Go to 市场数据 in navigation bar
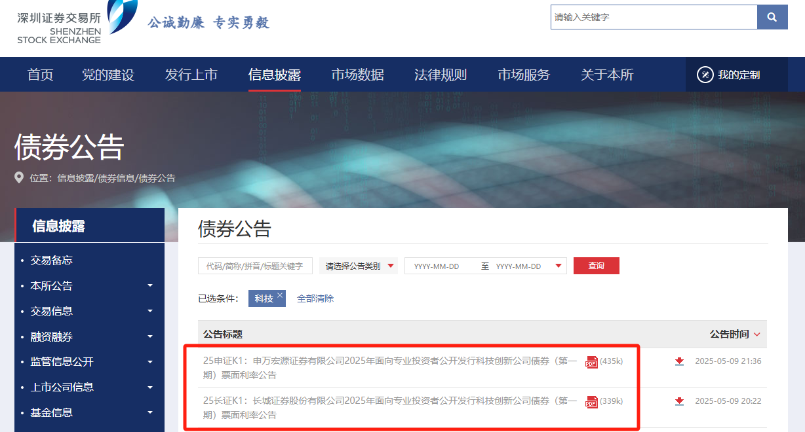 click(x=357, y=75)
